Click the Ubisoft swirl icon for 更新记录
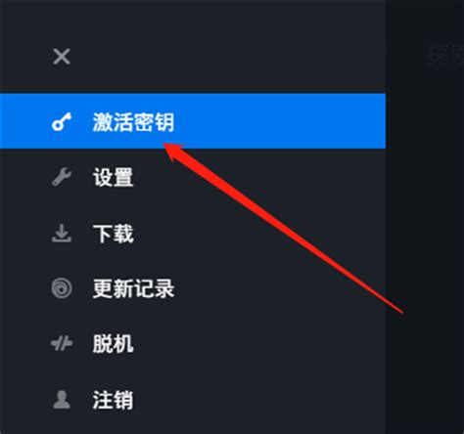464x434 pixels. coord(62,288)
